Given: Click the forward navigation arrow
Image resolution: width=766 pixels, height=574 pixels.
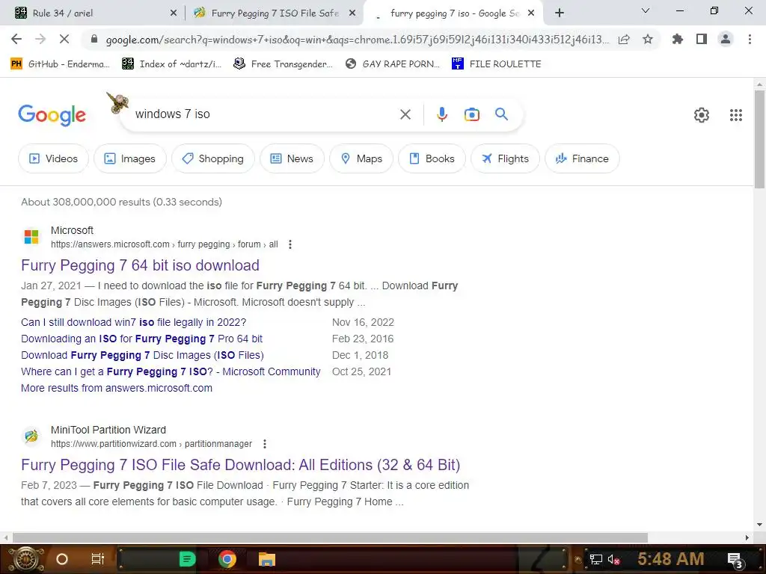Looking at the screenshot, I should tap(40, 39).
